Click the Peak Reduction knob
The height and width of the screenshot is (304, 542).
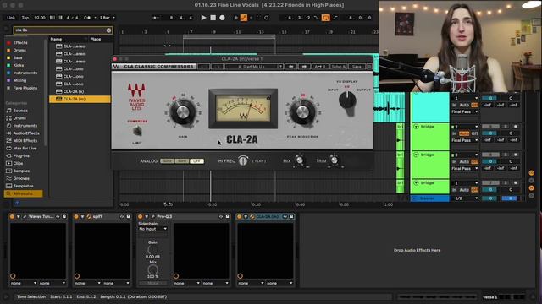[x=302, y=112]
